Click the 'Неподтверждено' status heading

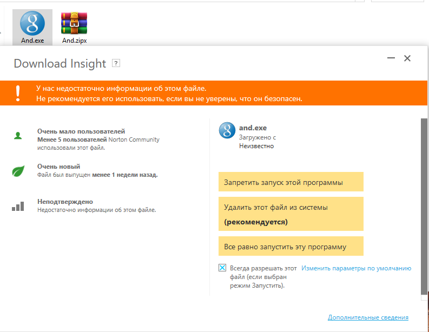point(65,202)
